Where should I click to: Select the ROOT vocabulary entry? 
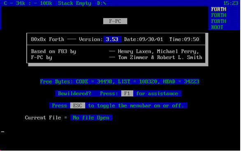(217, 27)
